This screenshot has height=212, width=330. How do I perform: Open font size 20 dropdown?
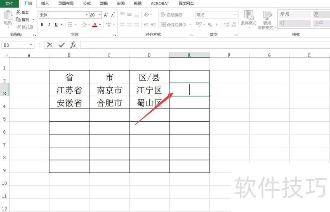[x=99, y=15]
